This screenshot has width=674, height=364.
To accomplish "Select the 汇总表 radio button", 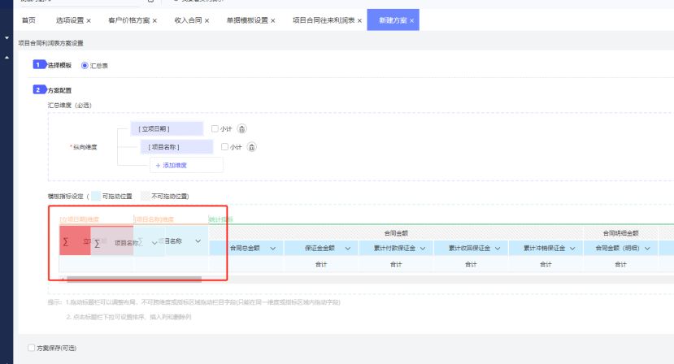I will (85, 66).
